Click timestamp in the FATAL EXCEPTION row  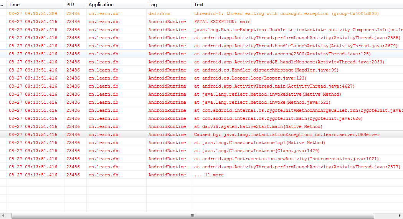33,22
